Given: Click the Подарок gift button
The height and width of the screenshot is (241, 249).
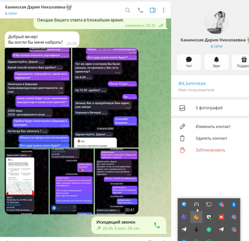Looking at the screenshot, I should [x=241, y=62].
